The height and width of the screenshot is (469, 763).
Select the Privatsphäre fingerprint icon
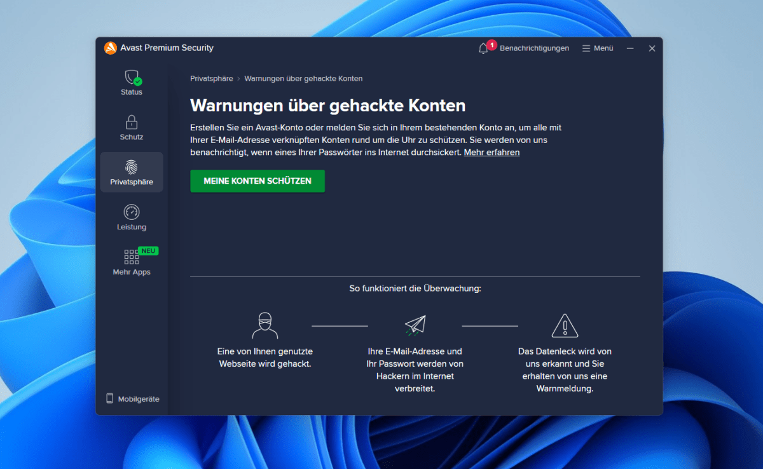[x=132, y=167]
